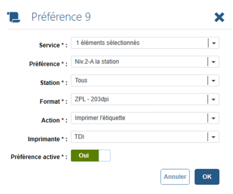Open the Imprimante dropdown arrow

[x=213, y=137]
